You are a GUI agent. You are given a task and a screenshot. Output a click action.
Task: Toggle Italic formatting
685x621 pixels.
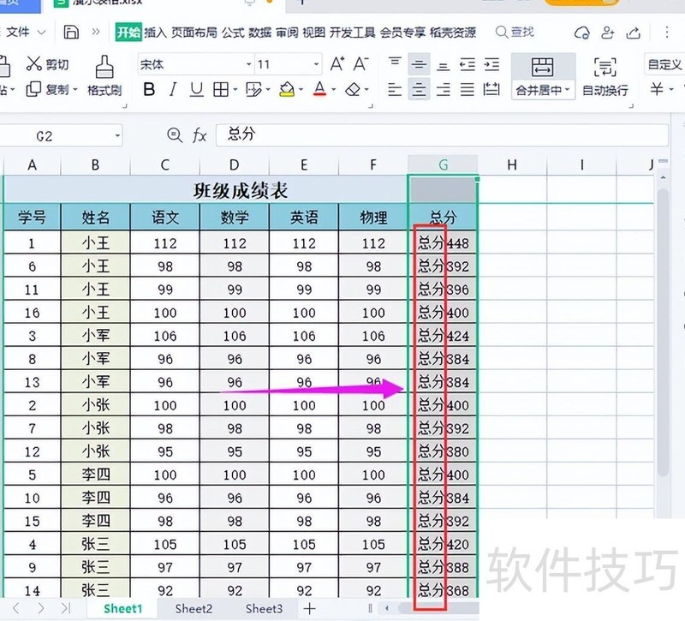(173, 90)
